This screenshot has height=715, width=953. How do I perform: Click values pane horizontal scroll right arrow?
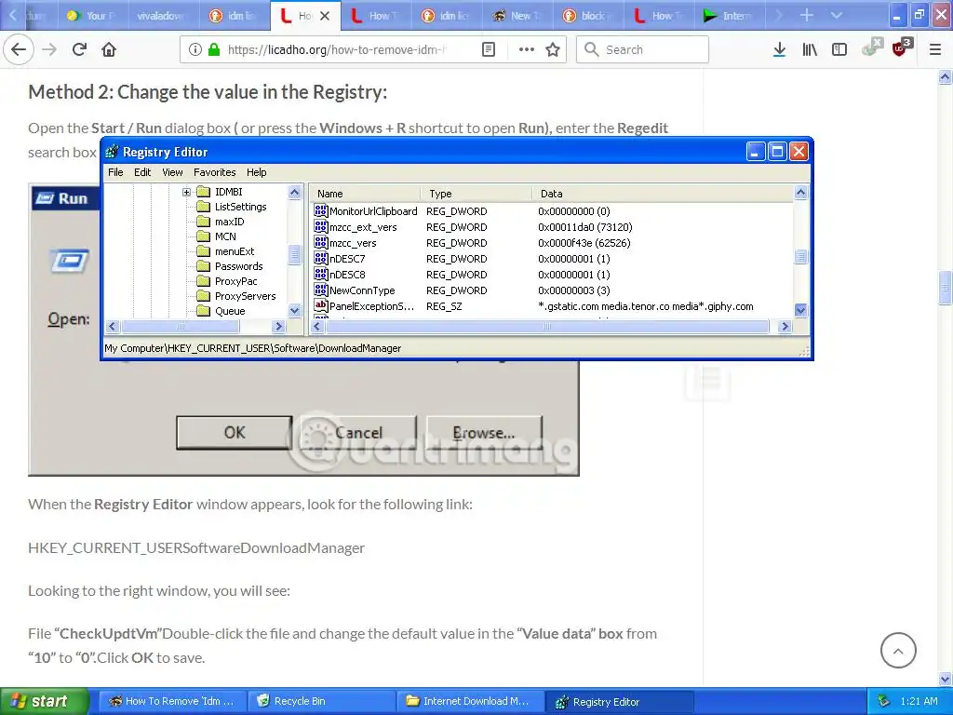coord(785,327)
